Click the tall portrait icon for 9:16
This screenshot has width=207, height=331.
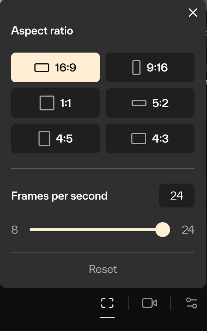[x=136, y=68]
